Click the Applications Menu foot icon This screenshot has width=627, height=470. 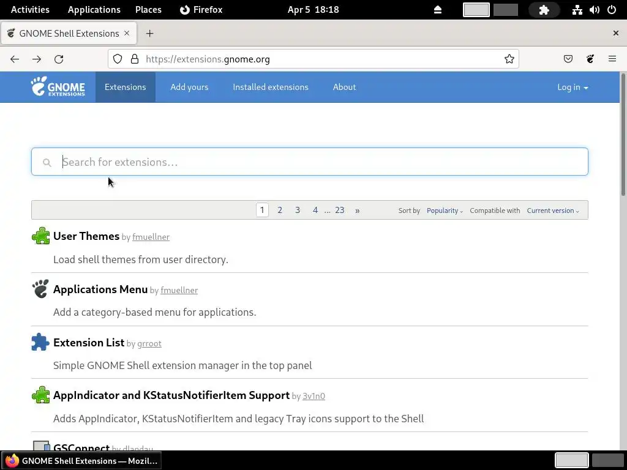pos(40,289)
